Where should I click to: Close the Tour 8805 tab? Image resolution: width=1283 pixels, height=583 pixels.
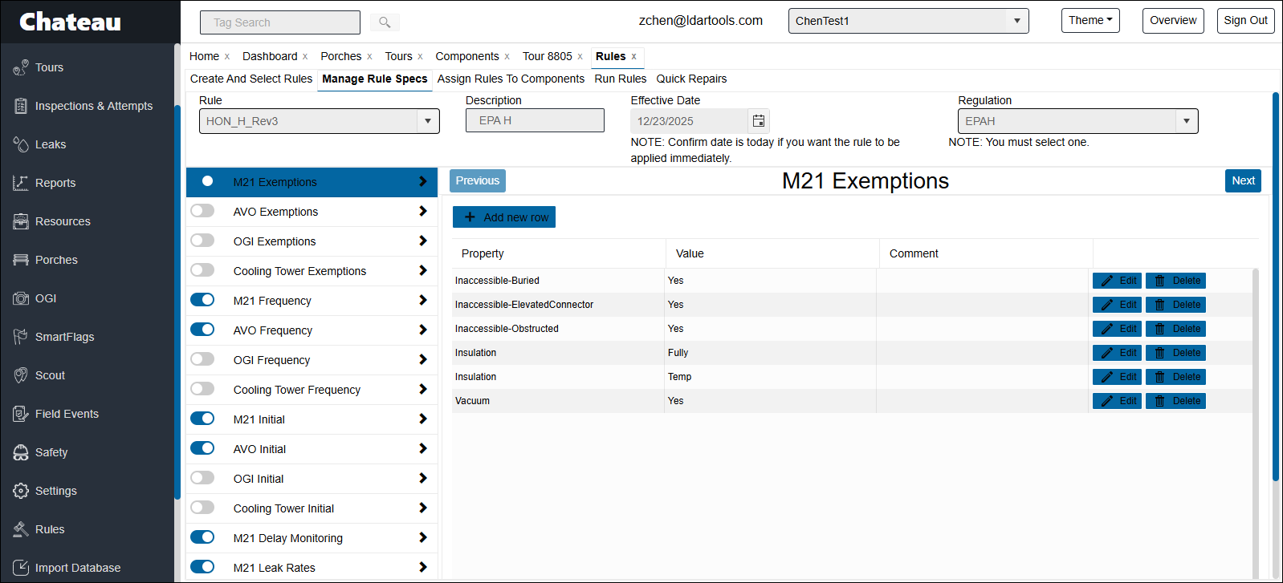click(580, 57)
